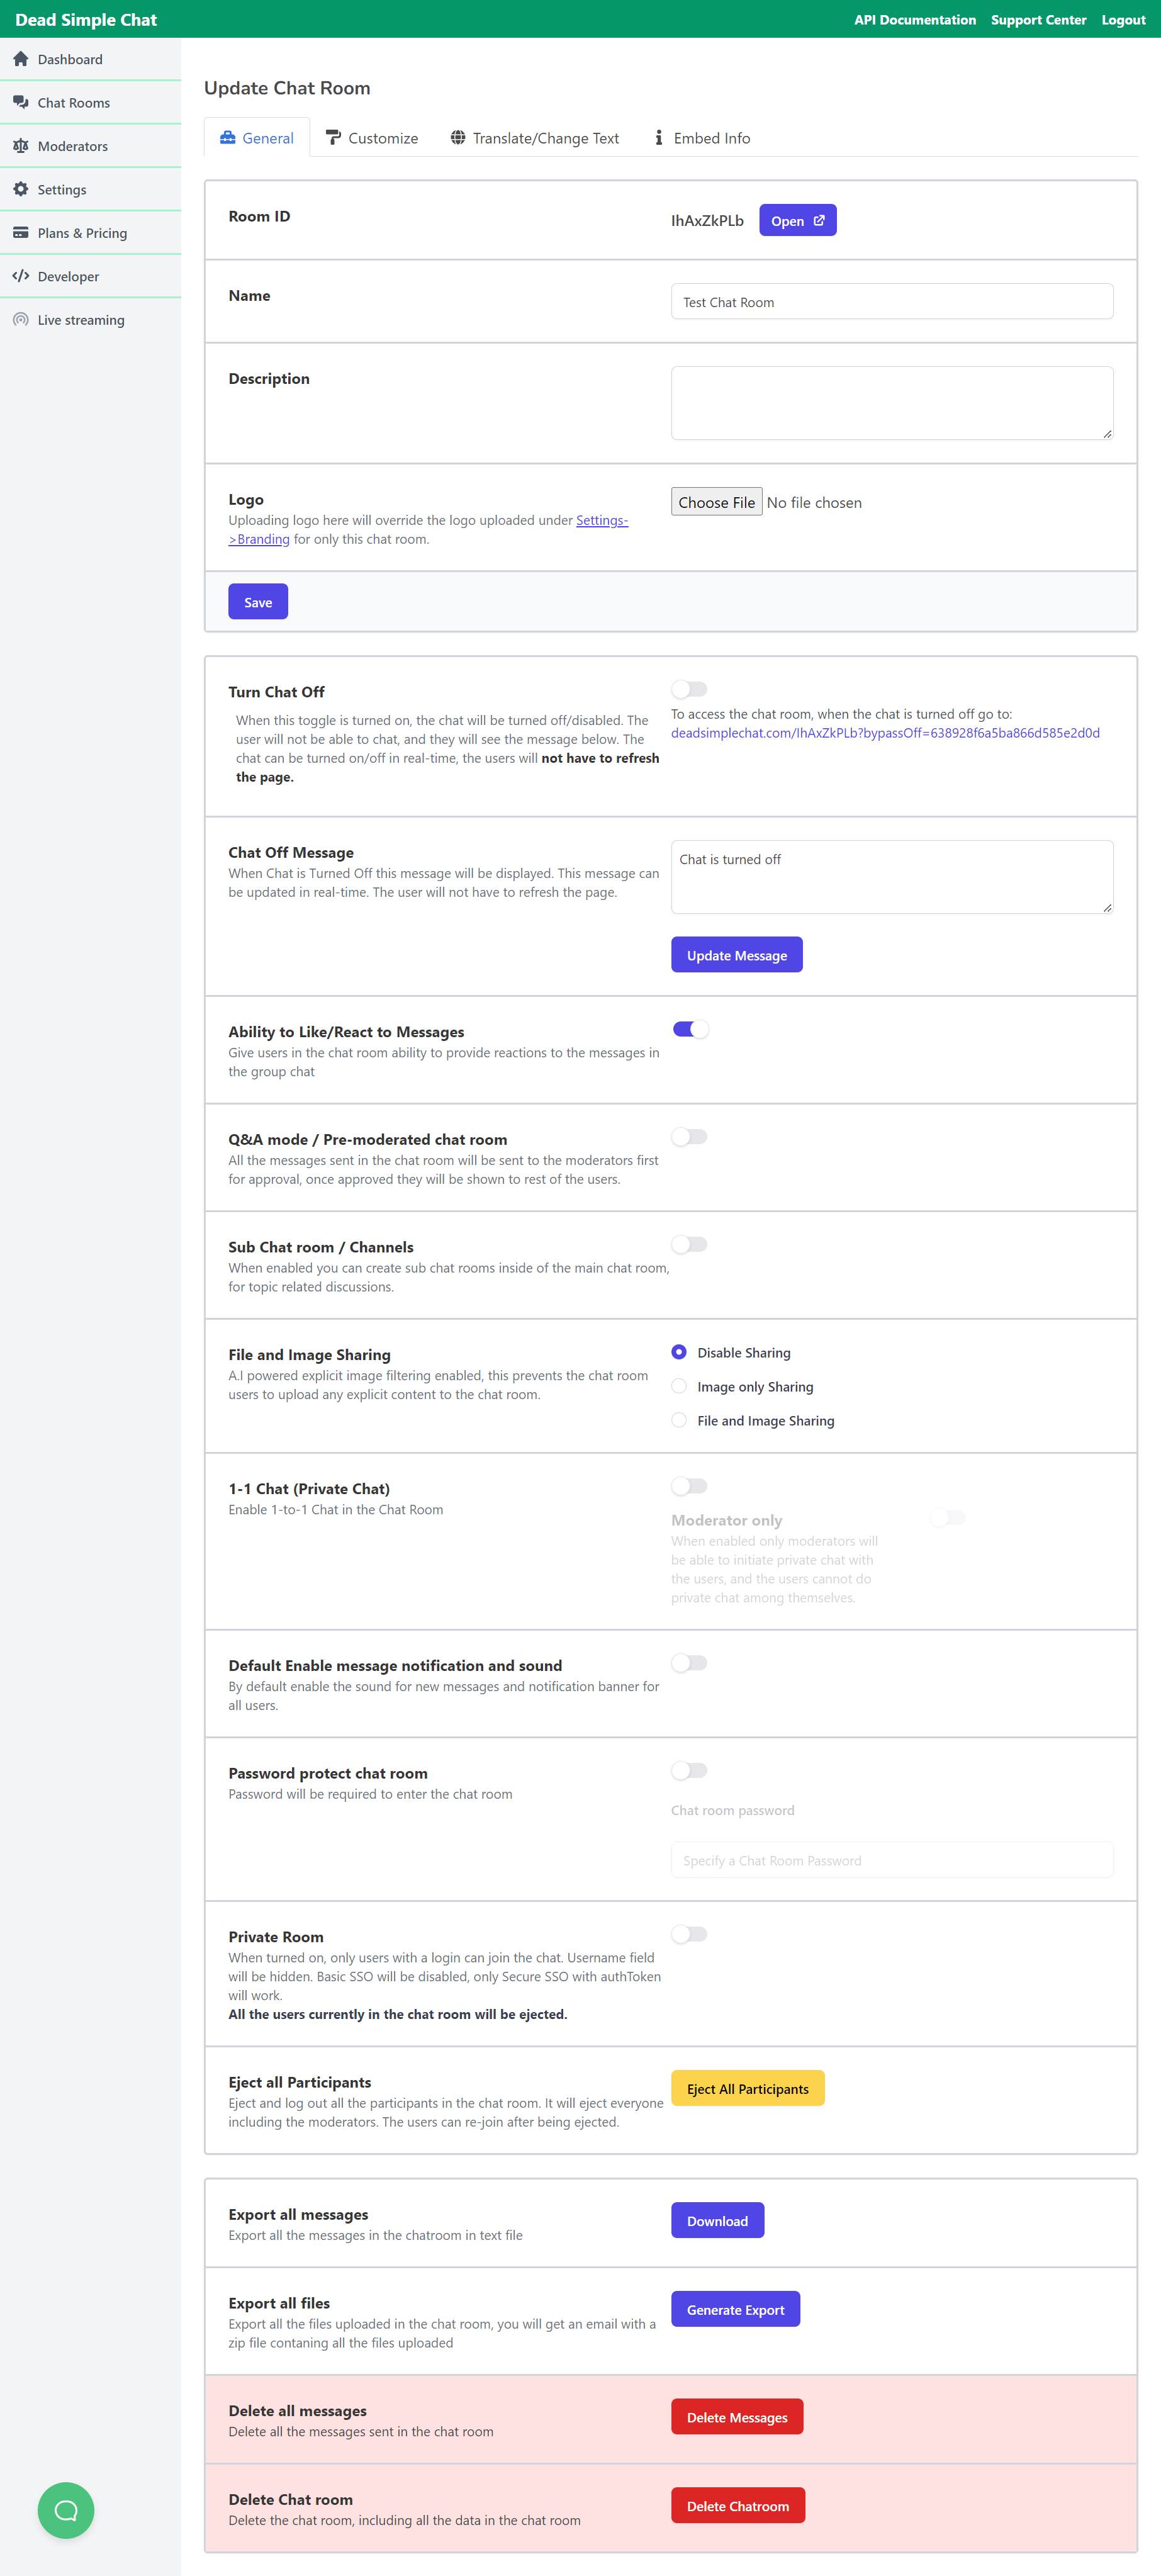The height and width of the screenshot is (2576, 1161).
Task: Select the Developer sidebar icon
Action: (x=21, y=275)
